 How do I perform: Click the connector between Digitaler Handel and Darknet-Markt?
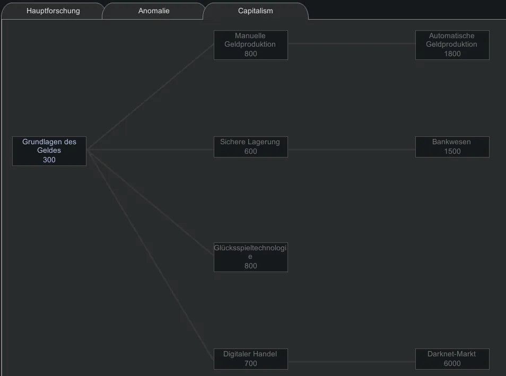point(351,362)
